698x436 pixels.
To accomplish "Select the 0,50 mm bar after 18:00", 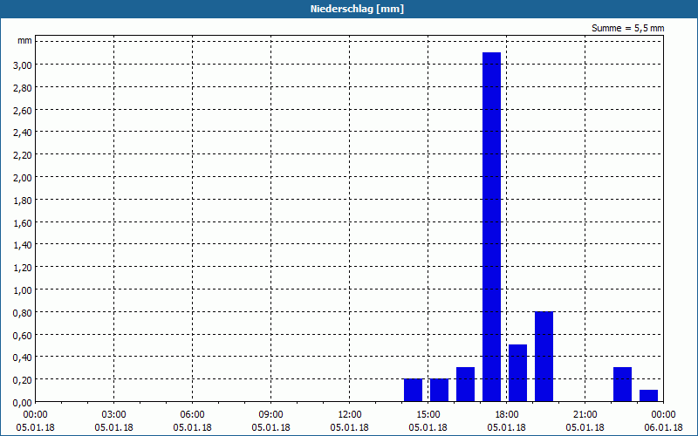I will click(x=517, y=373).
